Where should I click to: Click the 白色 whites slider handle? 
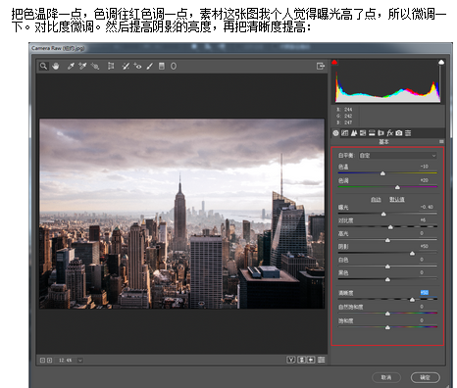pos(387,267)
